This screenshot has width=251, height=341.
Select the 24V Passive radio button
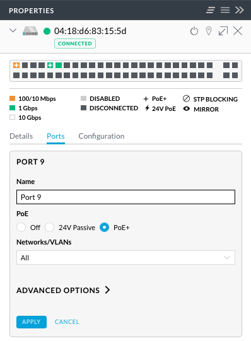(49, 228)
